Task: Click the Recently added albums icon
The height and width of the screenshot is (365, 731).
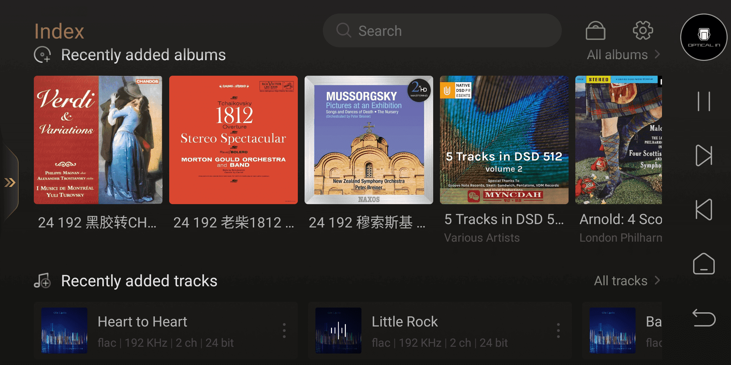Action: (x=43, y=54)
